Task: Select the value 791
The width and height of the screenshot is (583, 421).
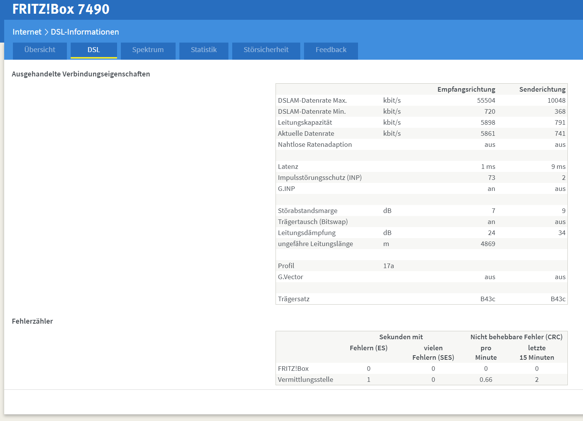Action: (x=560, y=122)
